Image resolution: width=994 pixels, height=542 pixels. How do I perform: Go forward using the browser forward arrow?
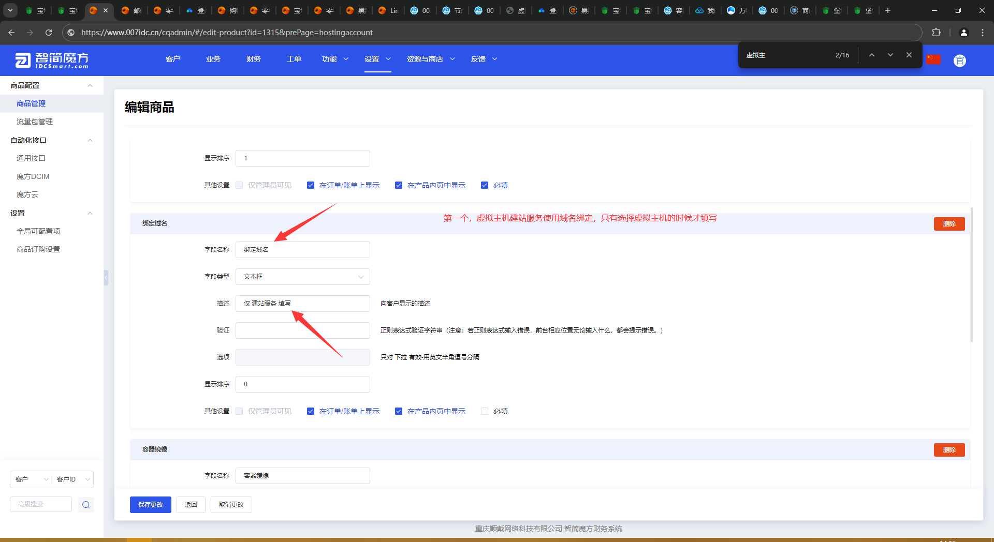(x=30, y=32)
